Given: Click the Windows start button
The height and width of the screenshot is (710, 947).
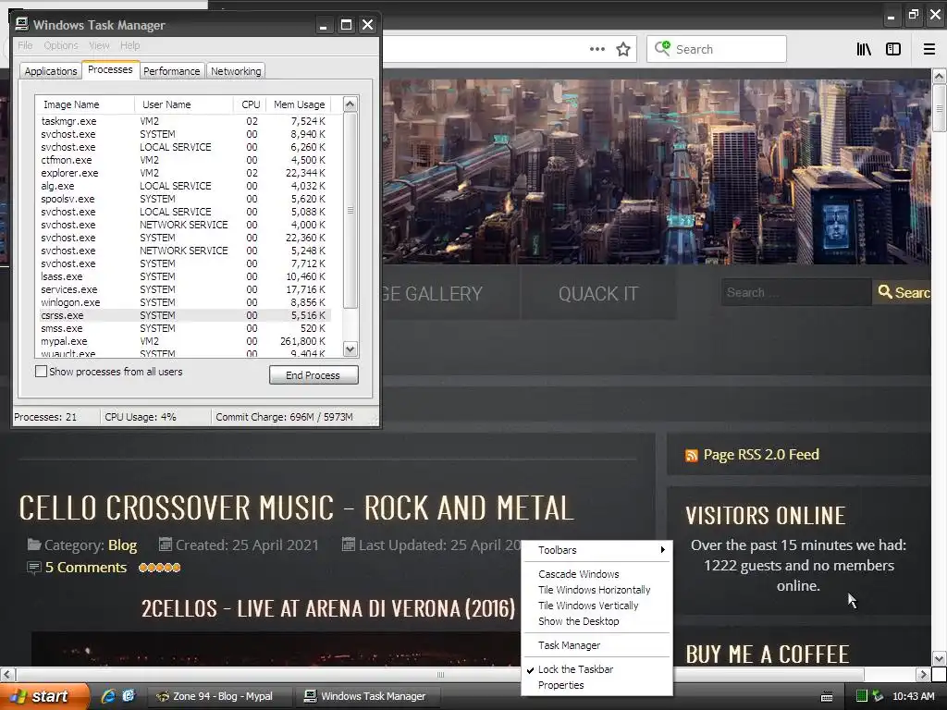Looking at the screenshot, I should (x=44, y=696).
